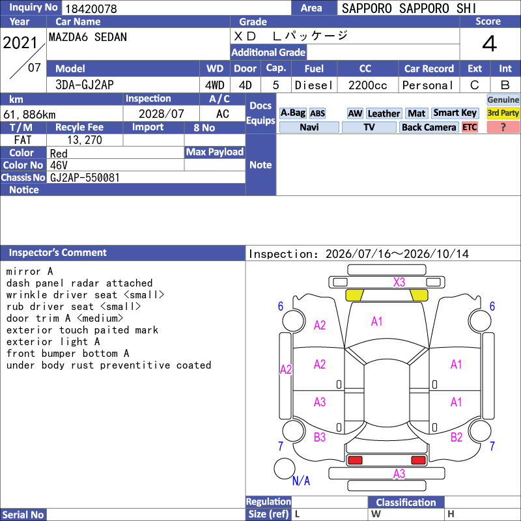Click the N/A spare tire circle
Screen dimensions: 521x521
(x=285, y=468)
